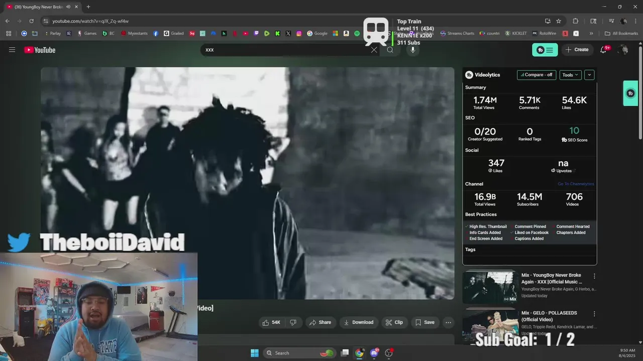Share the video
The image size is (643, 361).
point(320,322)
